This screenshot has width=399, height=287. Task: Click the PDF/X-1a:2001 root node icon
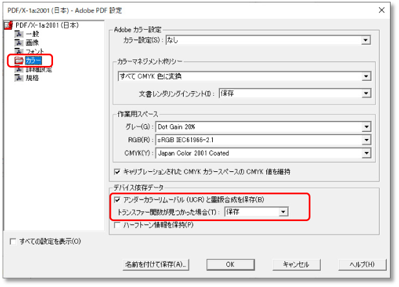coord(8,25)
